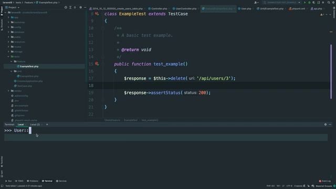Open the run configuration dropdown
336x189 pixels.
point(282,2)
